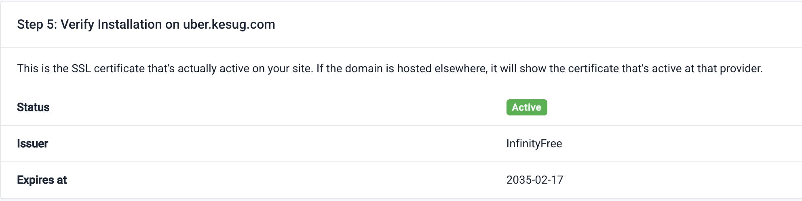Click the word "on" in the heading

[x=172, y=25]
